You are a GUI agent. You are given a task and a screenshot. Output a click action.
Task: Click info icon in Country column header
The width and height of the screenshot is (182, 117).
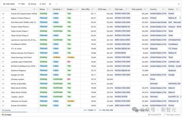pos(163,9)
